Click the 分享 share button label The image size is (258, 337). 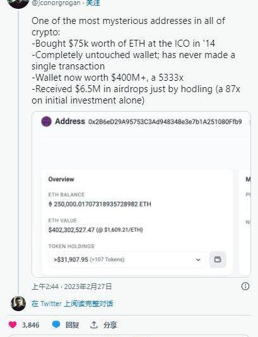pos(110,325)
